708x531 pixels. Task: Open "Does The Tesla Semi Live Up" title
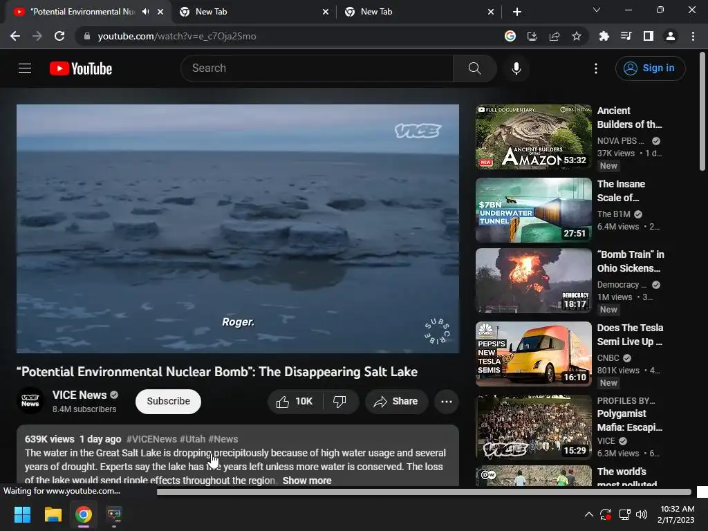(630, 335)
